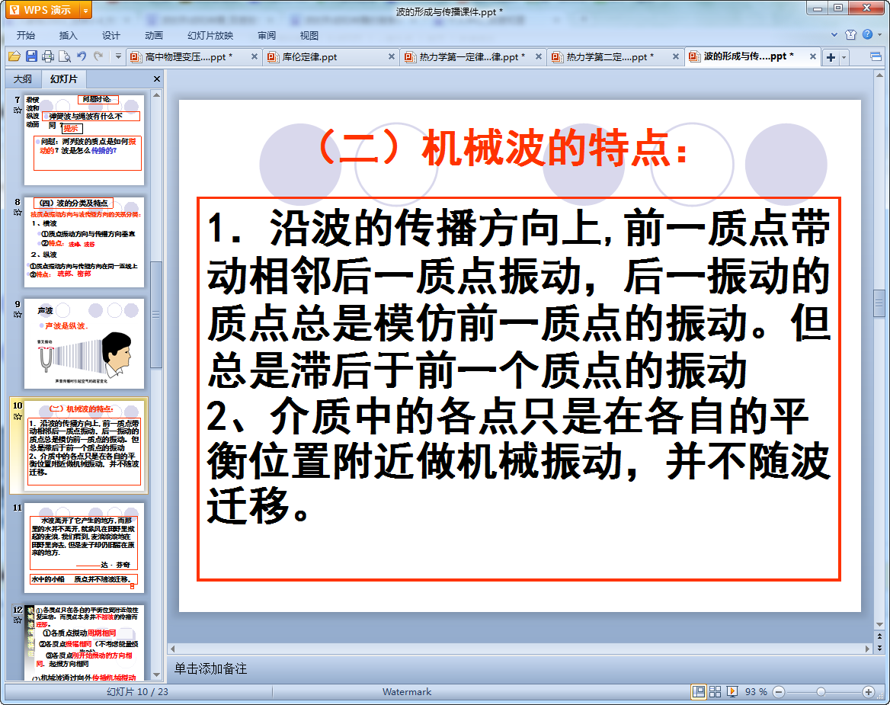The image size is (890, 705).
Task: Switch to Normal view in status bar
Action: click(x=698, y=691)
